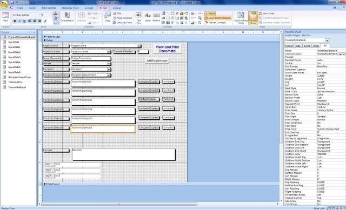346x210 pixels.
Task: Open the Property Sheet object selector dropdown
Action: 327,40
